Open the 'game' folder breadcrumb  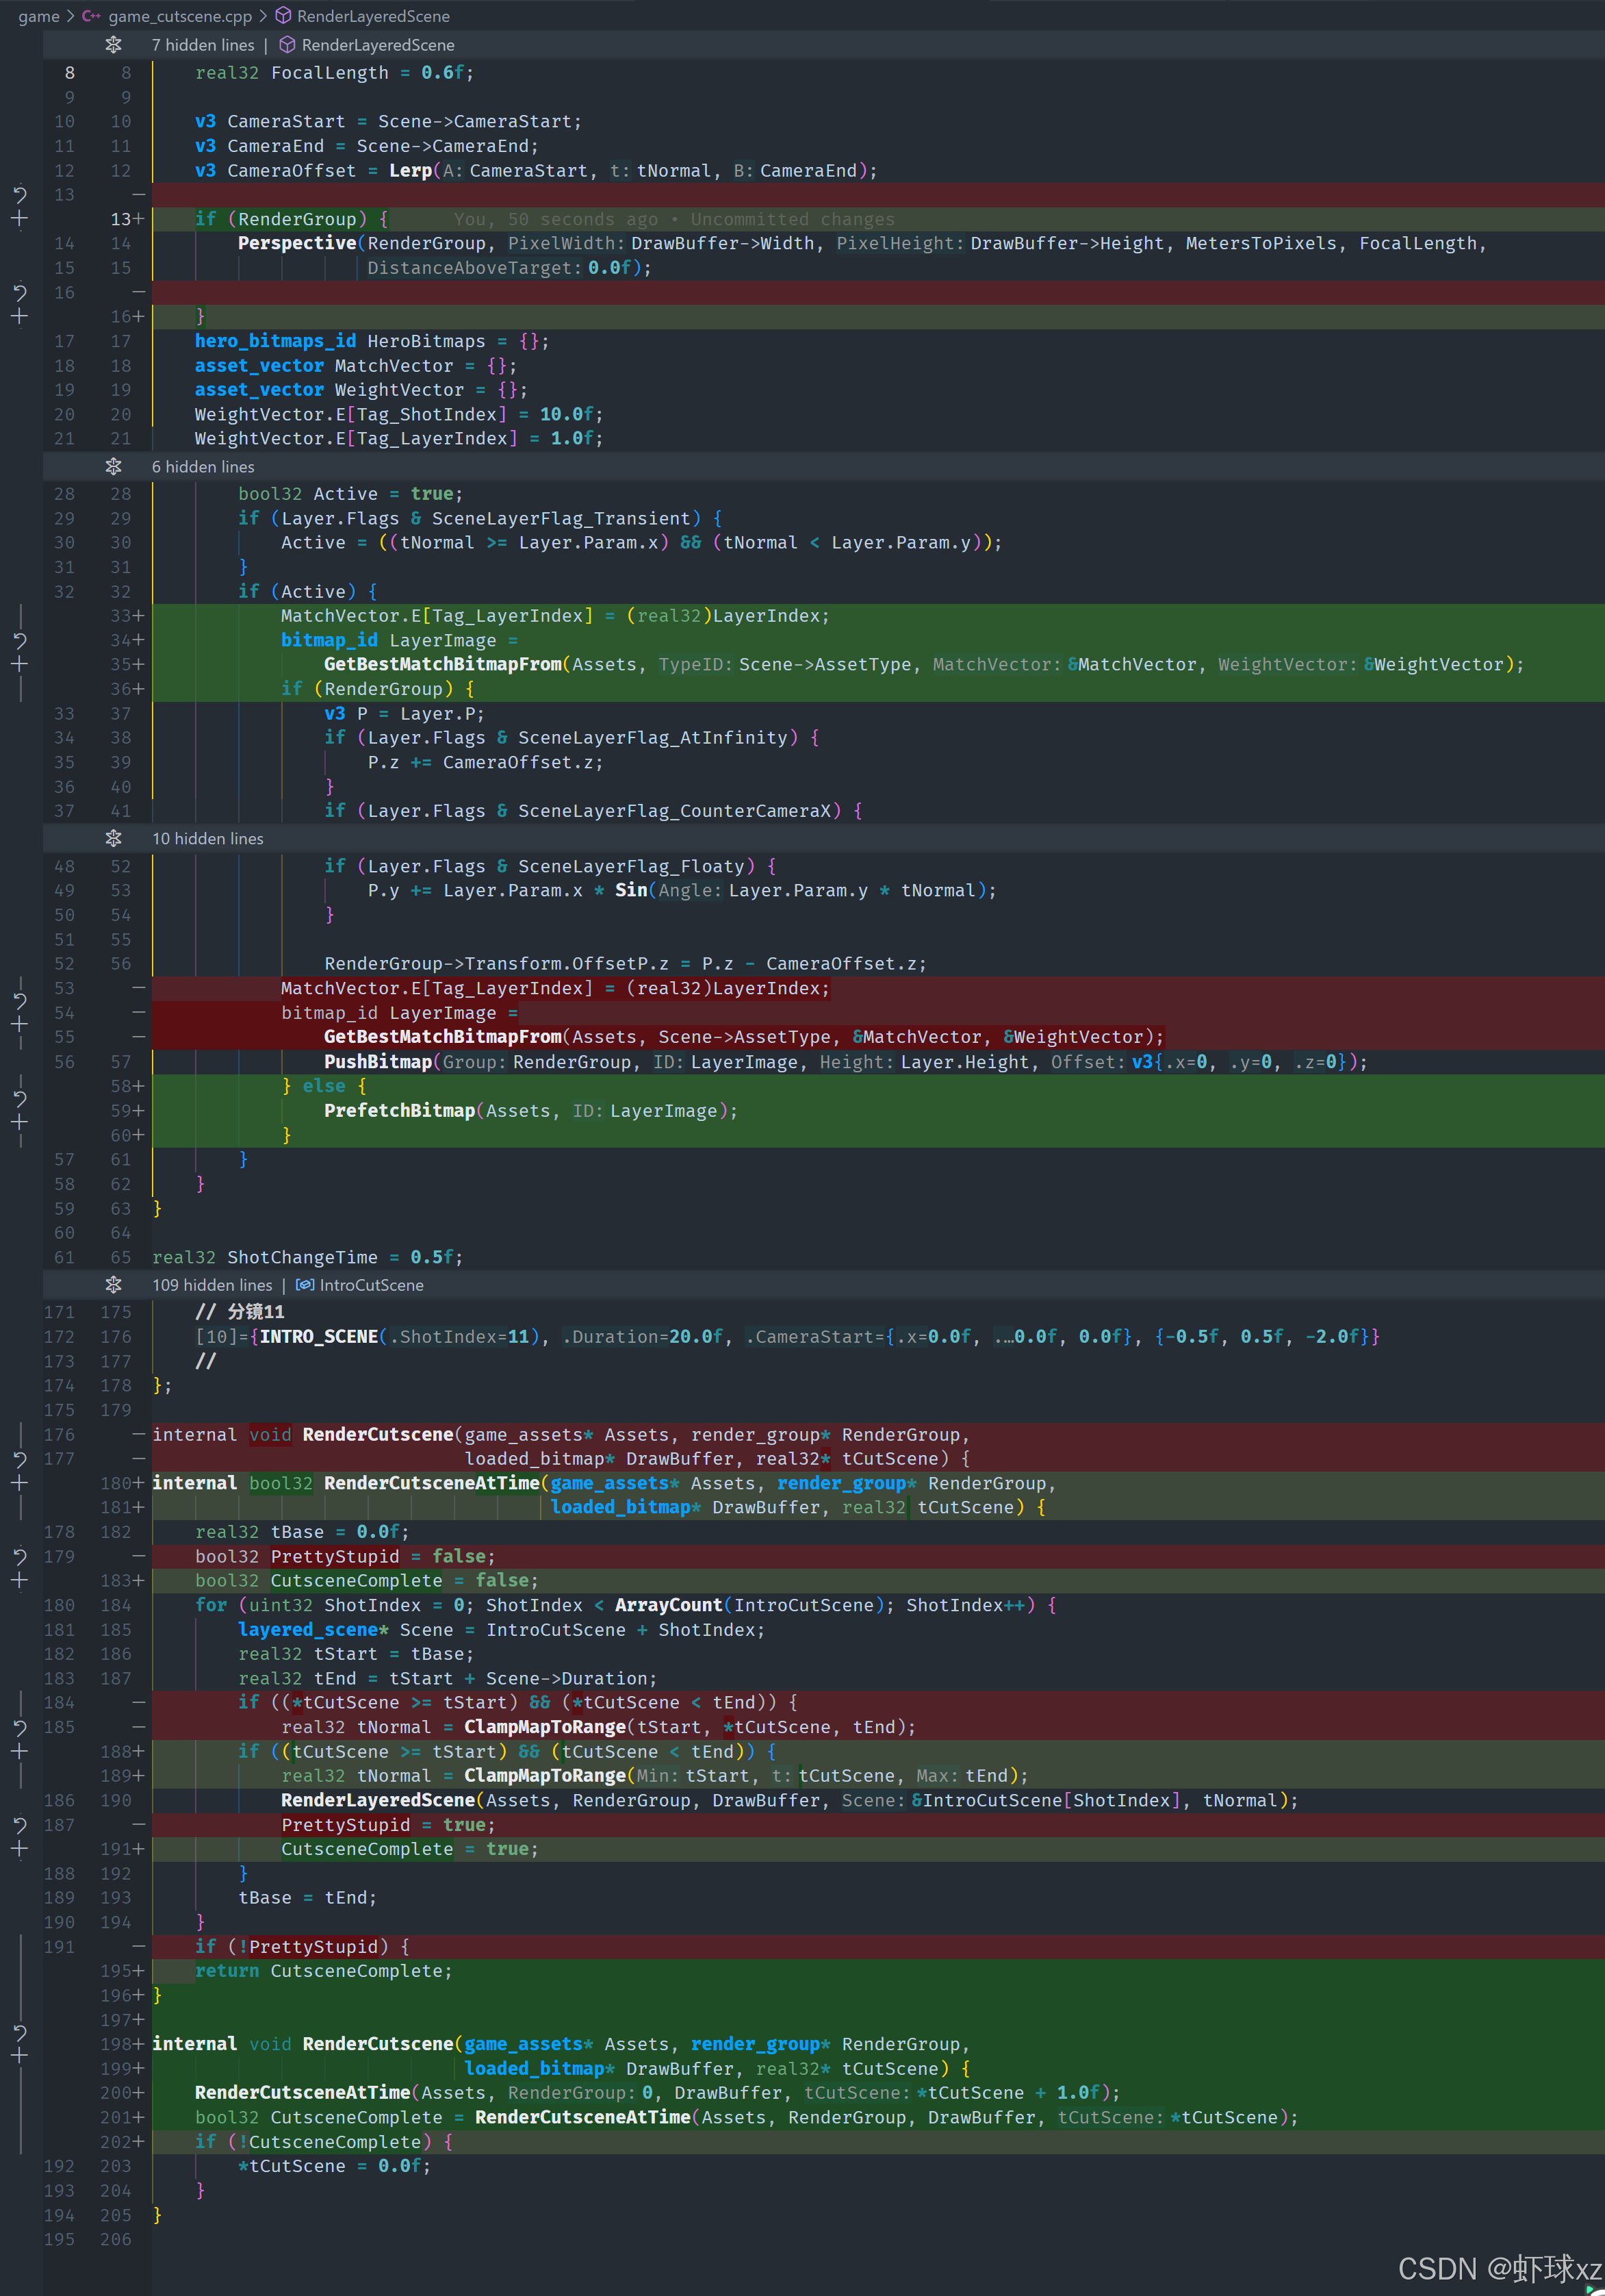pyautogui.click(x=38, y=16)
